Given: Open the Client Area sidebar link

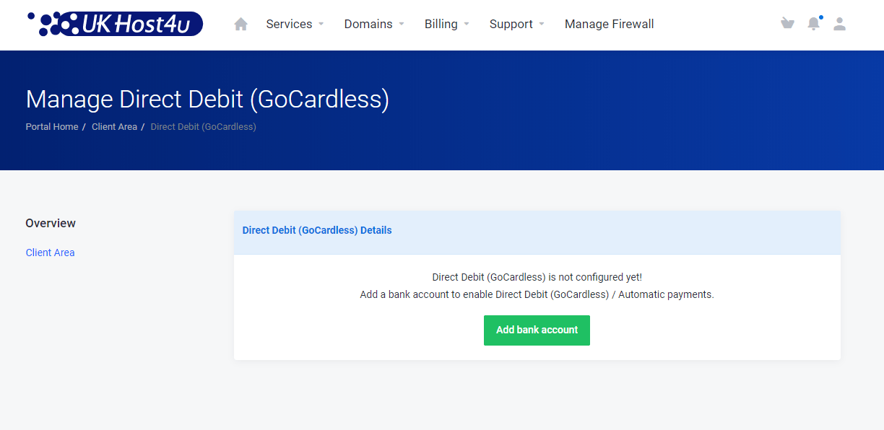Looking at the screenshot, I should point(50,253).
